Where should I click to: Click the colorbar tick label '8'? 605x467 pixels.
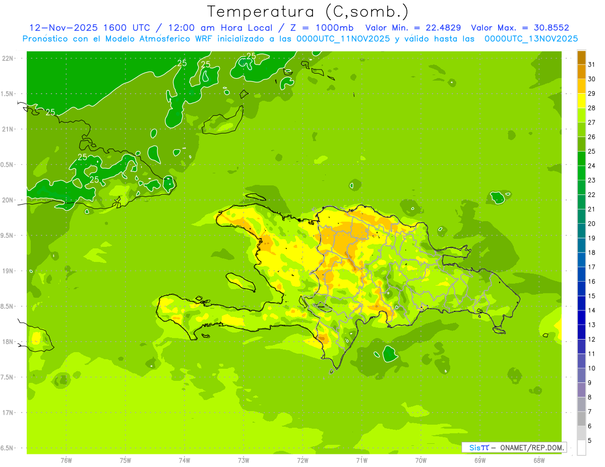[590, 397]
